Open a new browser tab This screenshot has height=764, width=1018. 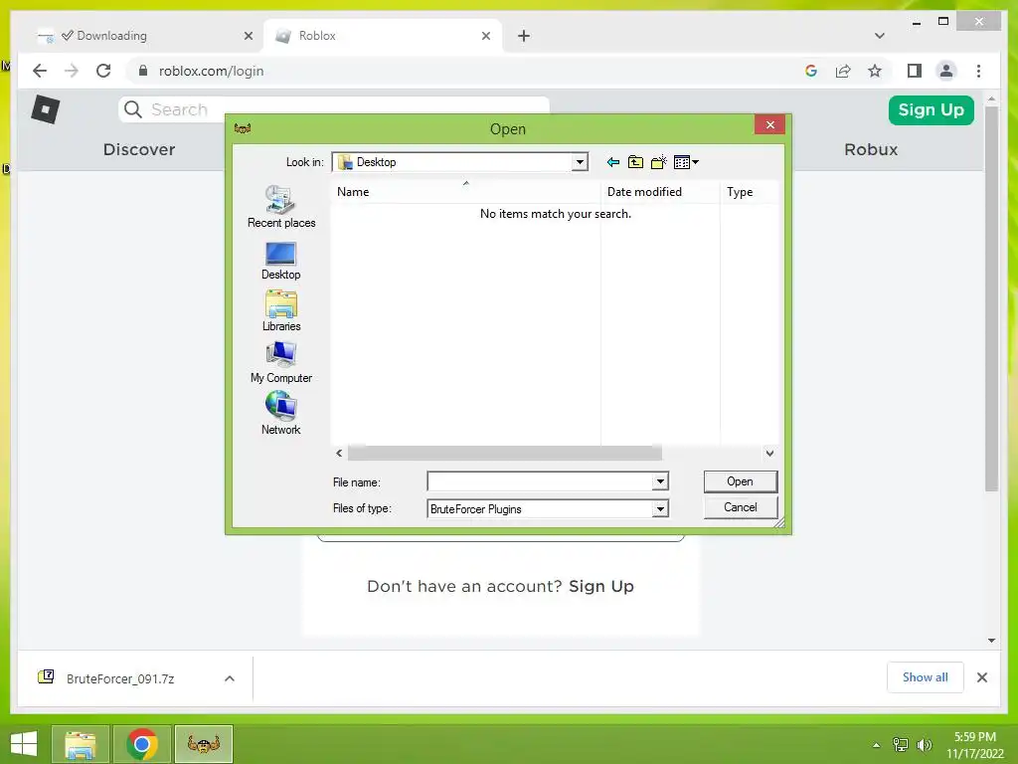[x=524, y=36]
